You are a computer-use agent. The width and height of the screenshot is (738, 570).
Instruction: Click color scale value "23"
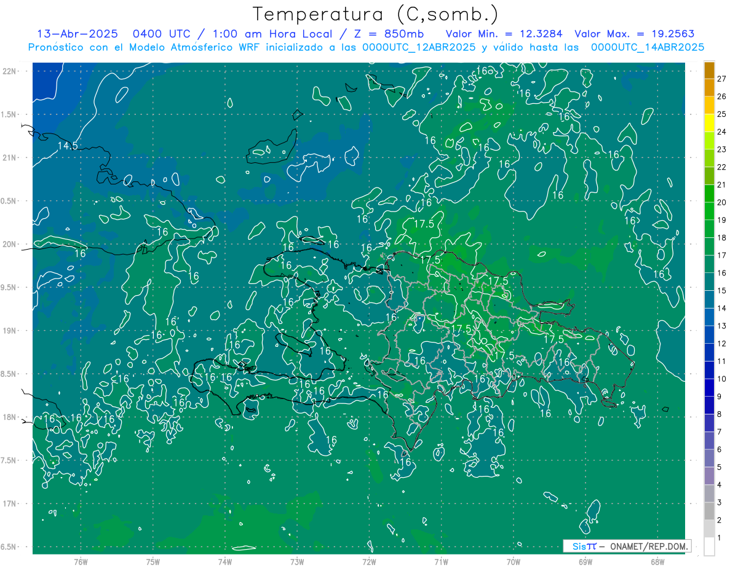pos(722,149)
